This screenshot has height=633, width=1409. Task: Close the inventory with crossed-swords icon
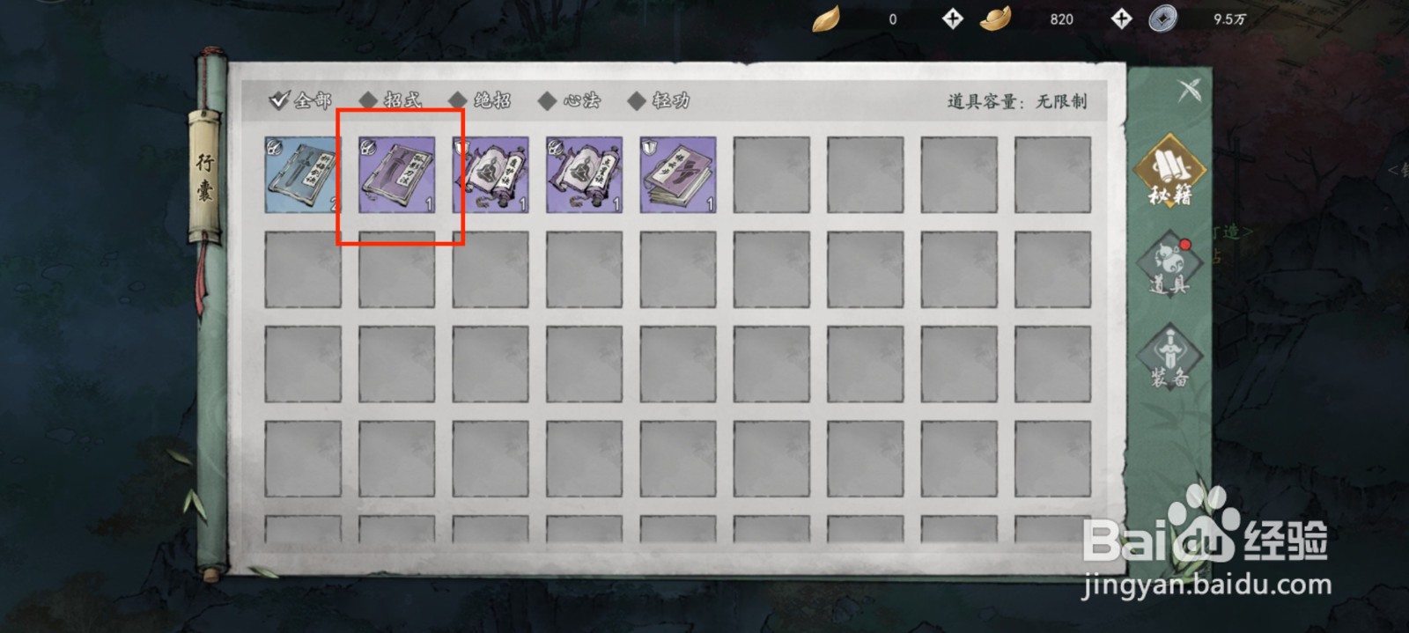pyautogui.click(x=1190, y=90)
